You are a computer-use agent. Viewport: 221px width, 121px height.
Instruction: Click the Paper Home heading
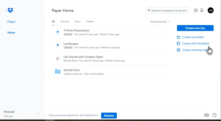click(63, 11)
